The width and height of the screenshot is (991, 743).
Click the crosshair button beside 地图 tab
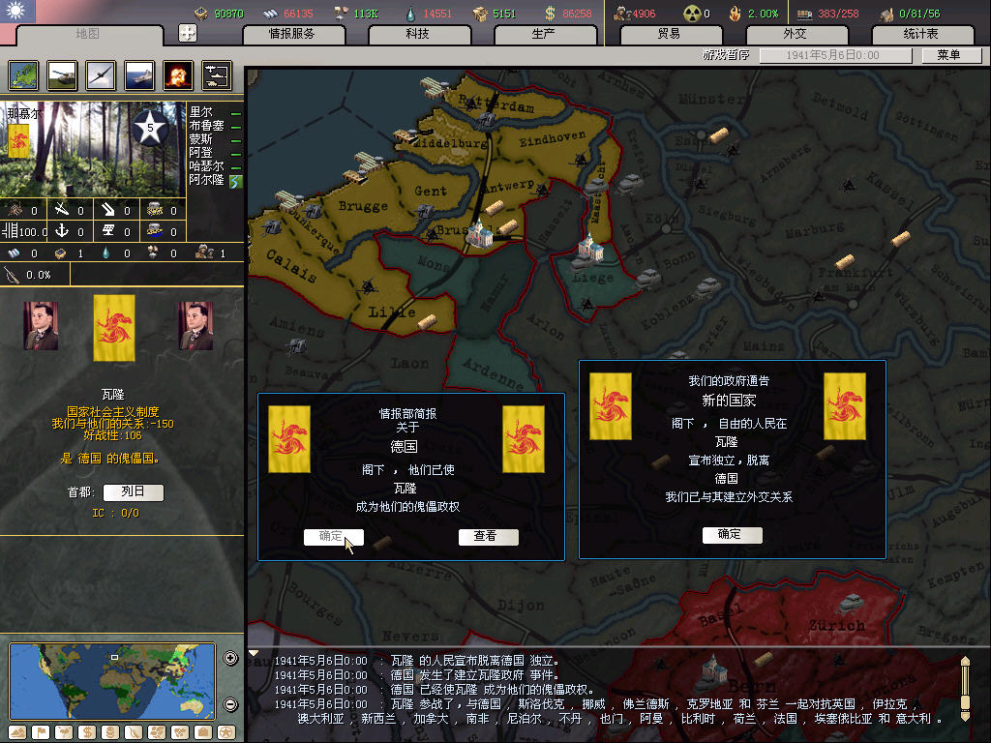coord(188,33)
